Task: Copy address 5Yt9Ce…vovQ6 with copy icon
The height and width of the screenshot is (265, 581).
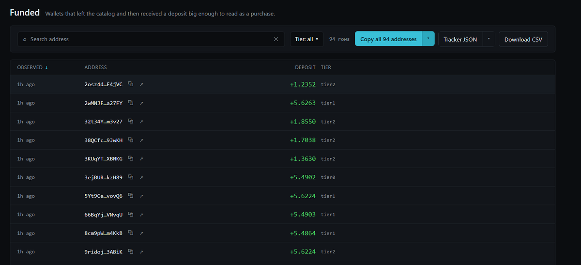Action: click(131, 196)
